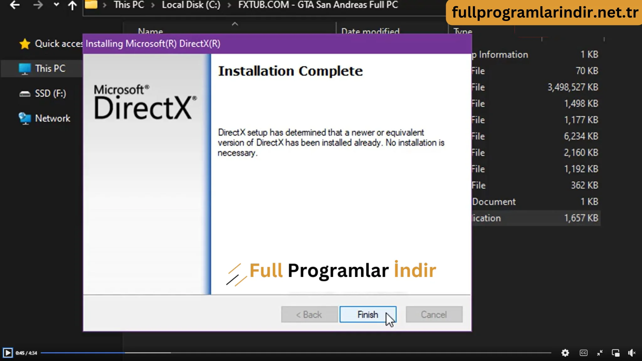The height and width of the screenshot is (361, 642).
Task: Sort by Date modified column header
Action: 370,31
